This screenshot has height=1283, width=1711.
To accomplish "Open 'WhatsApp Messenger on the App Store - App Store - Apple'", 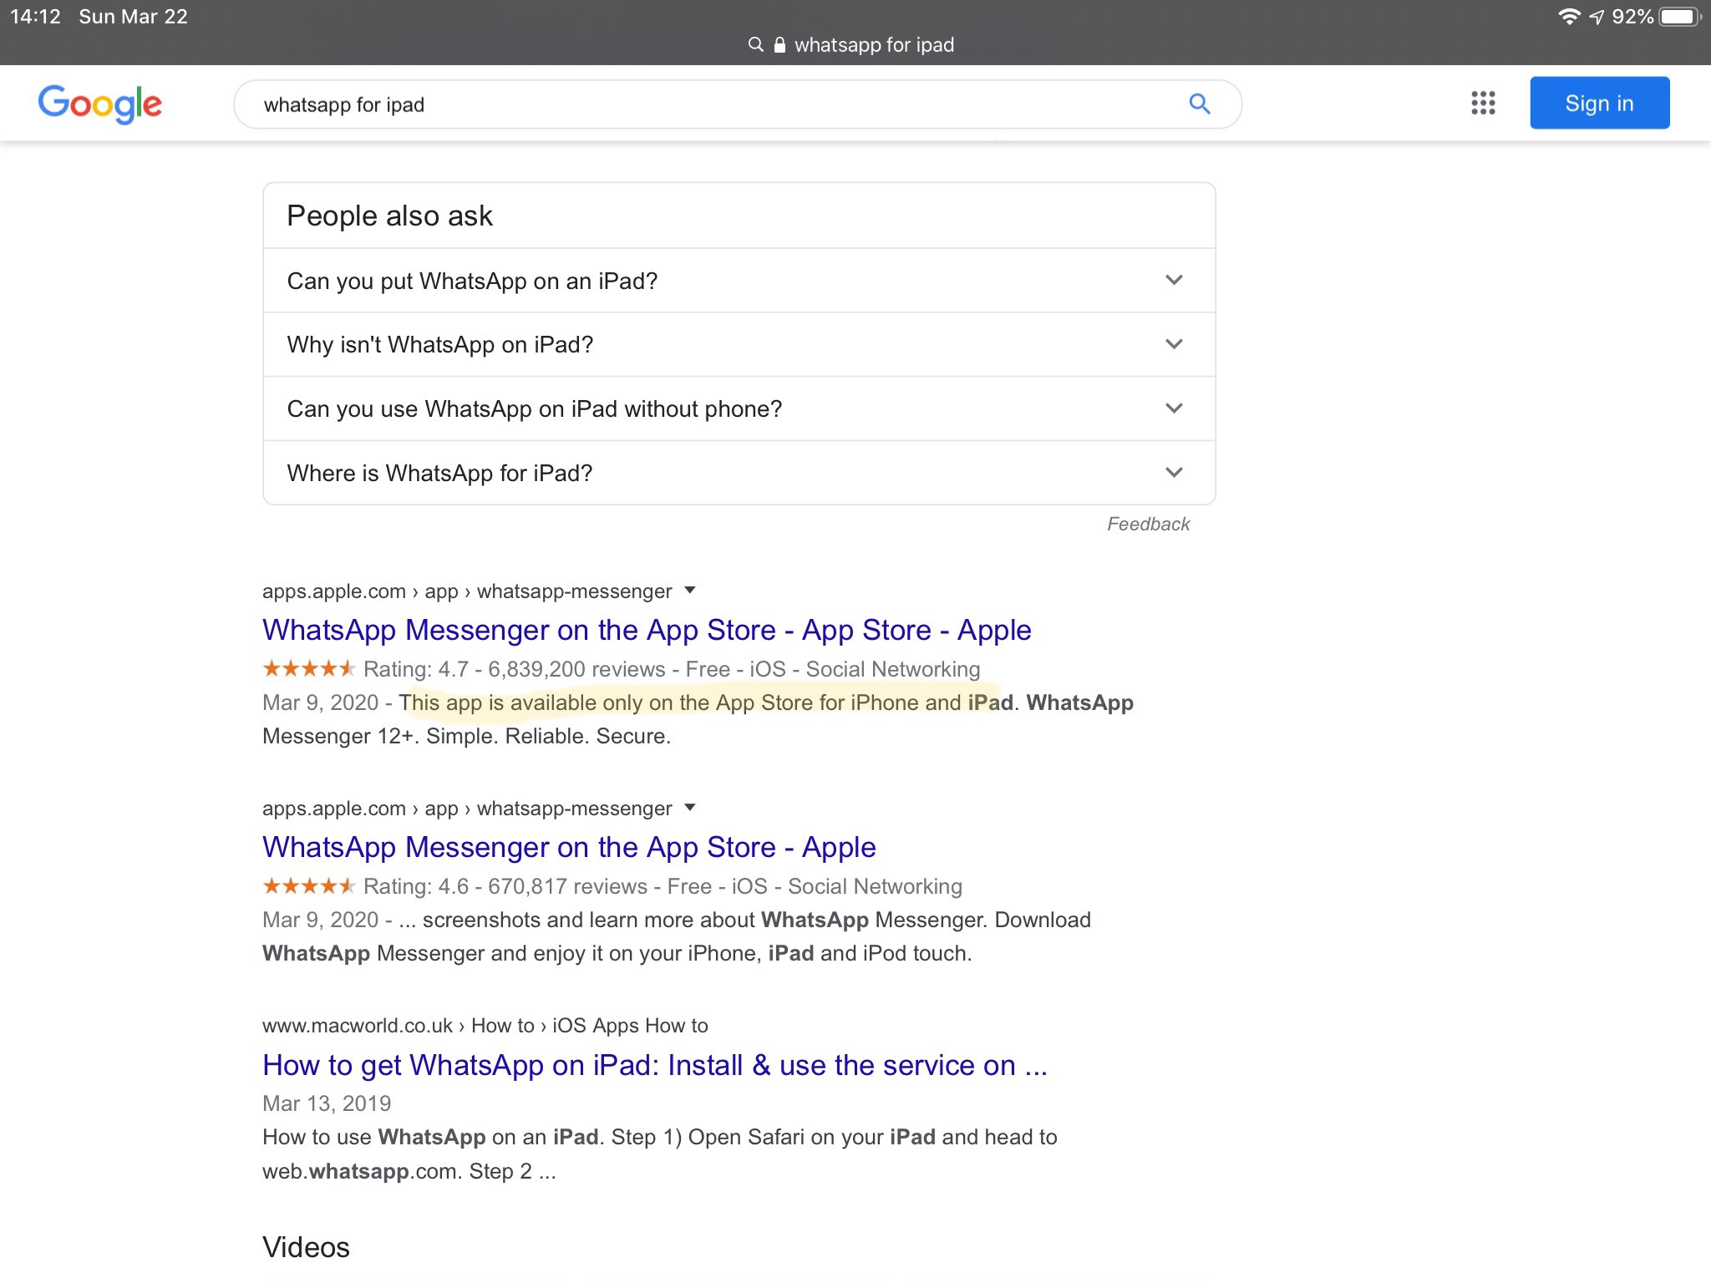I will [647, 630].
